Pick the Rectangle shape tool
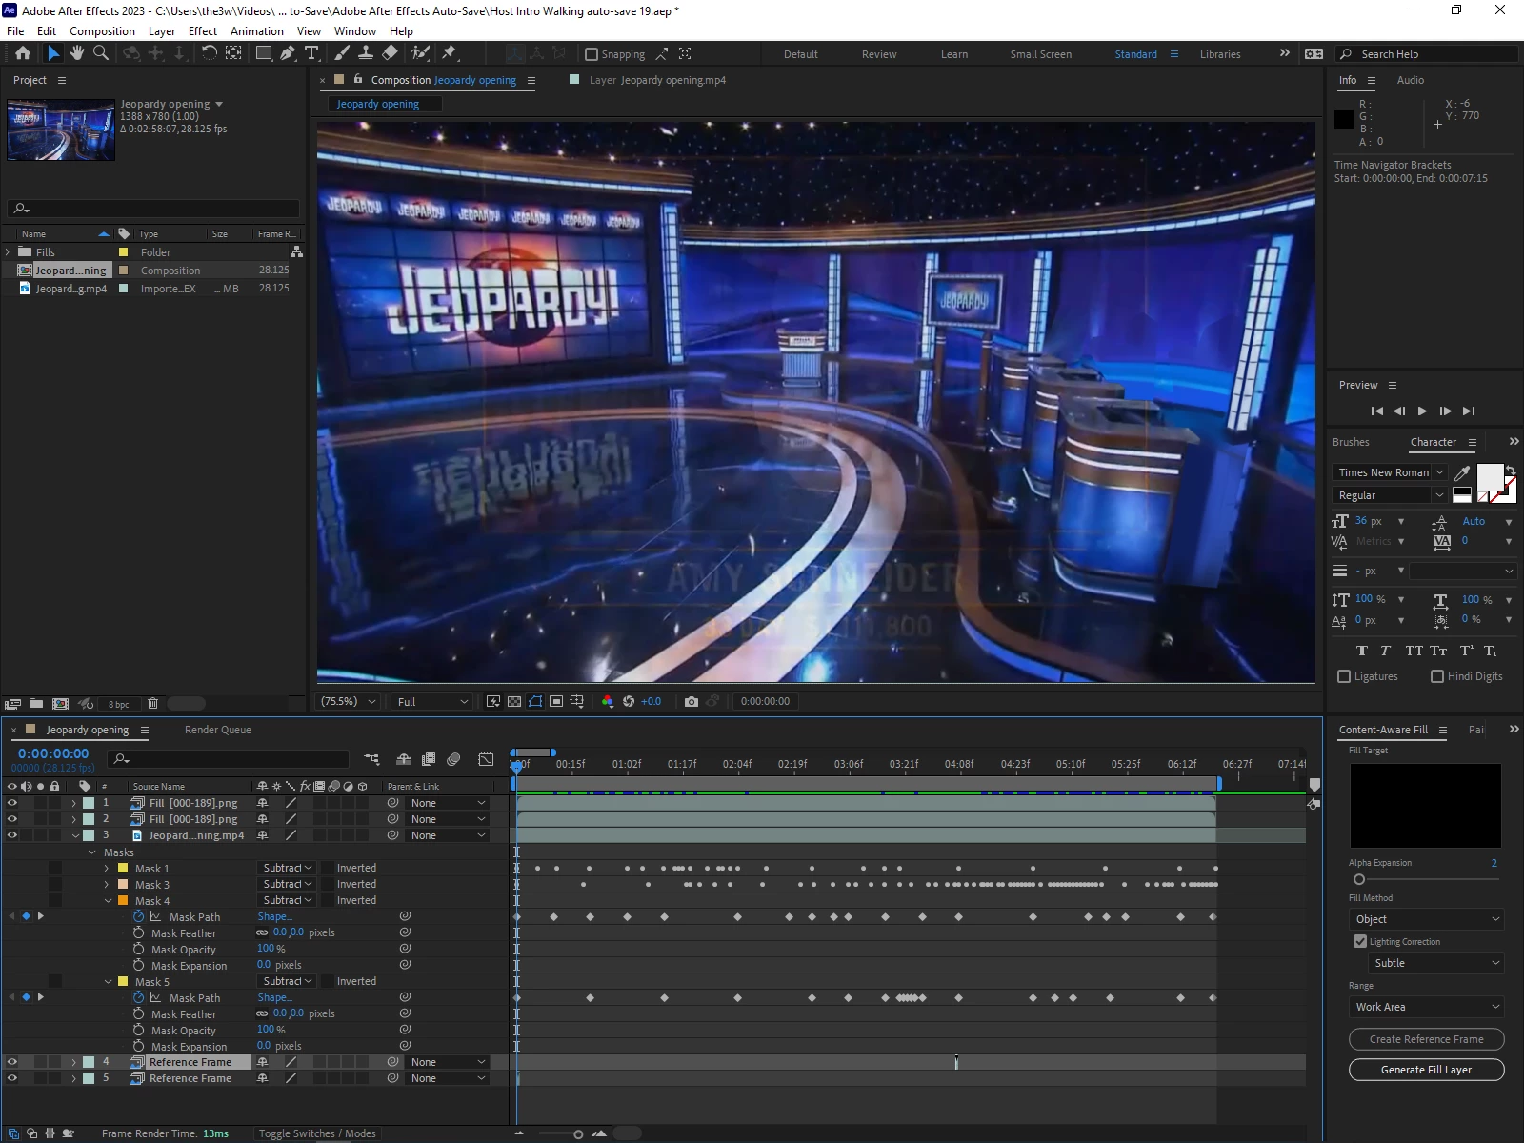The height and width of the screenshot is (1143, 1524). pos(264,53)
